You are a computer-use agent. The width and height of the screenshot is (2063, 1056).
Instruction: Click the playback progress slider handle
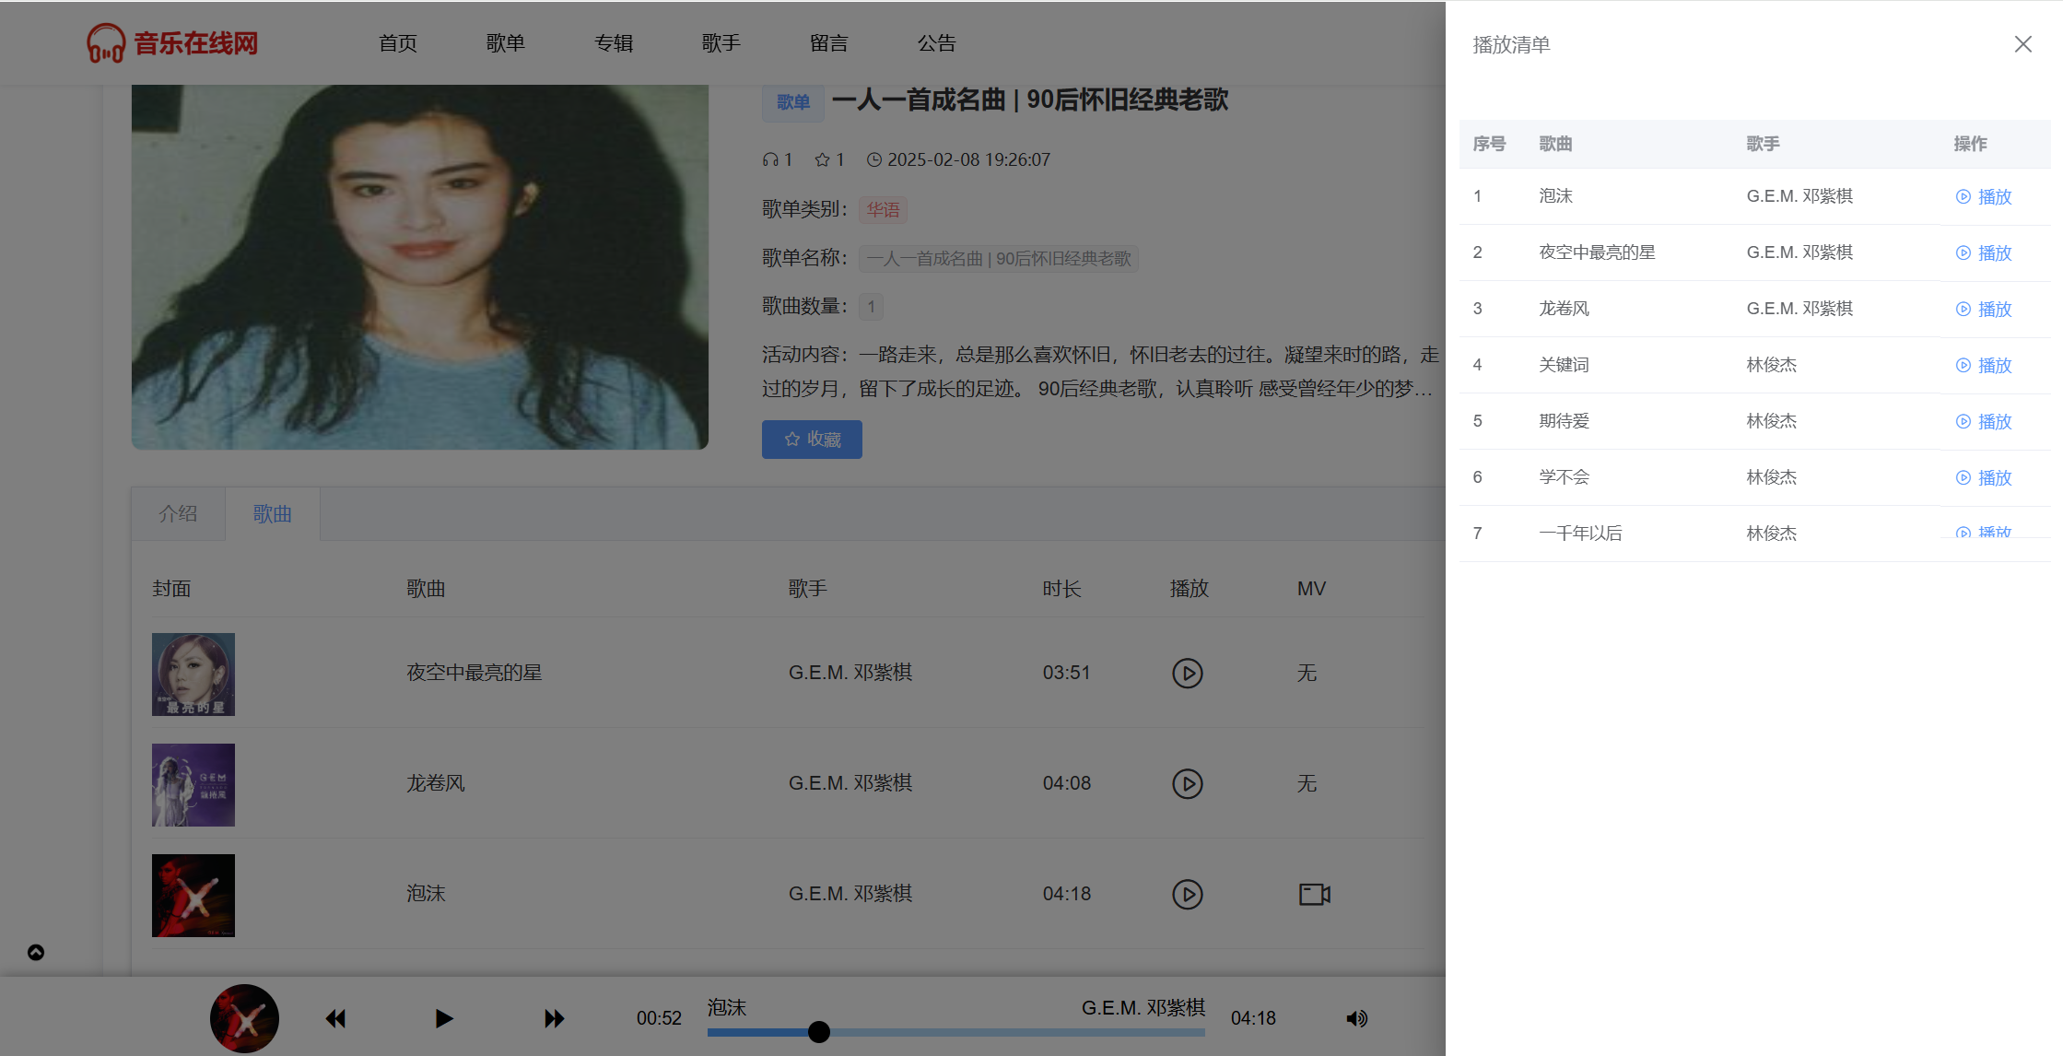[x=818, y=1032]
